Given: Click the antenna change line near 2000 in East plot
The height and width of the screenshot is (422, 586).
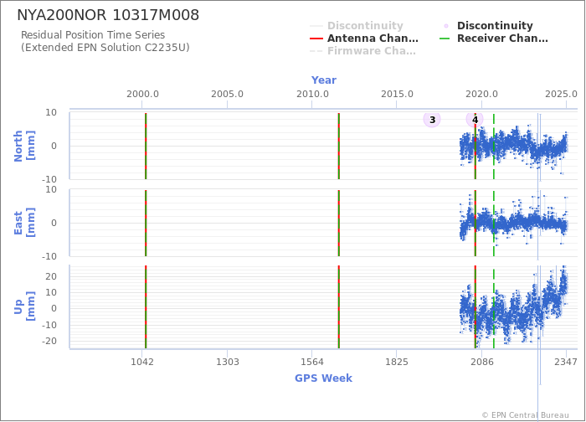Looking at the screenshot, I should click(x=146, y=223).
